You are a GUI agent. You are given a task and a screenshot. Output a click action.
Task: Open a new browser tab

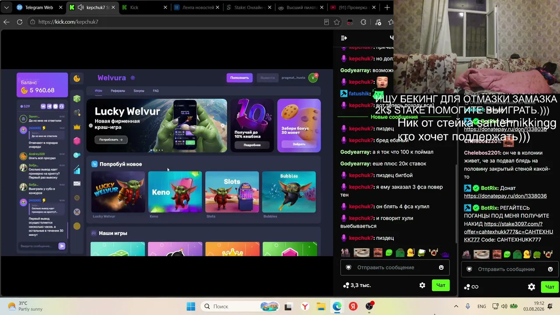coord(387,7)
